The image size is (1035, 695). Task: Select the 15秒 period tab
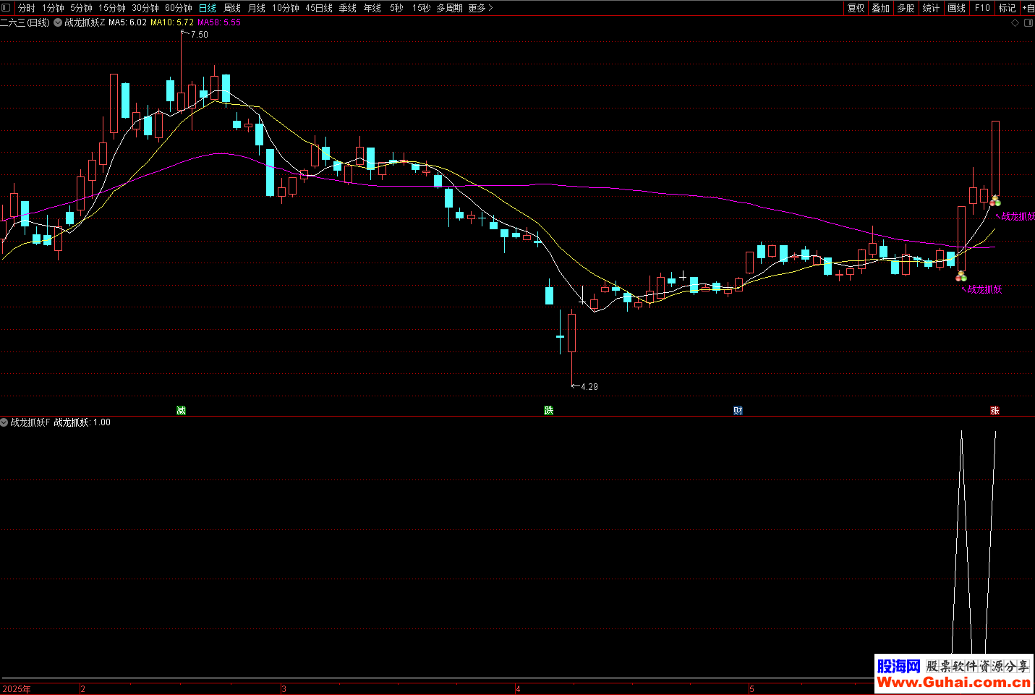pos(422,8)
